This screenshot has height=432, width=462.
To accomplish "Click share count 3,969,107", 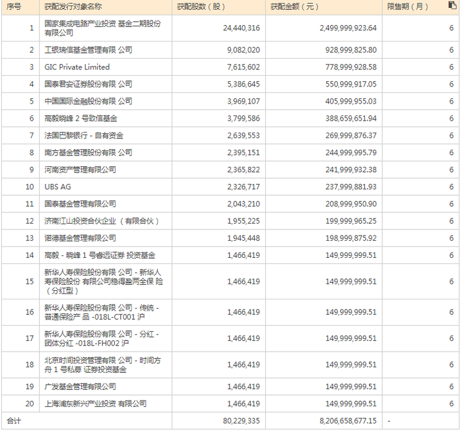I will 244,102.
